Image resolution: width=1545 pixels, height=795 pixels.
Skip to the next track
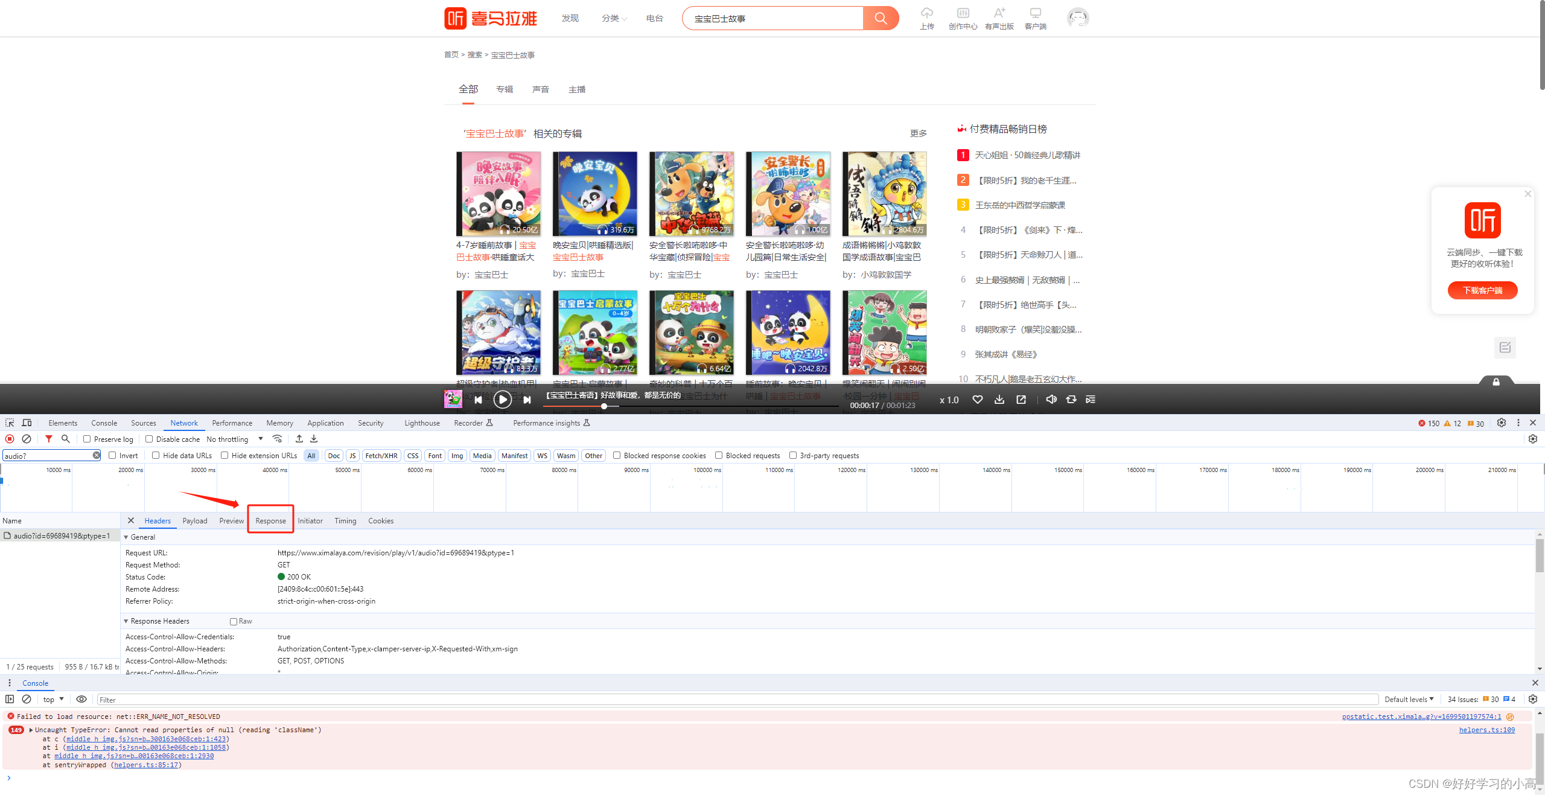pyautogui.click(x=527, y=400)
